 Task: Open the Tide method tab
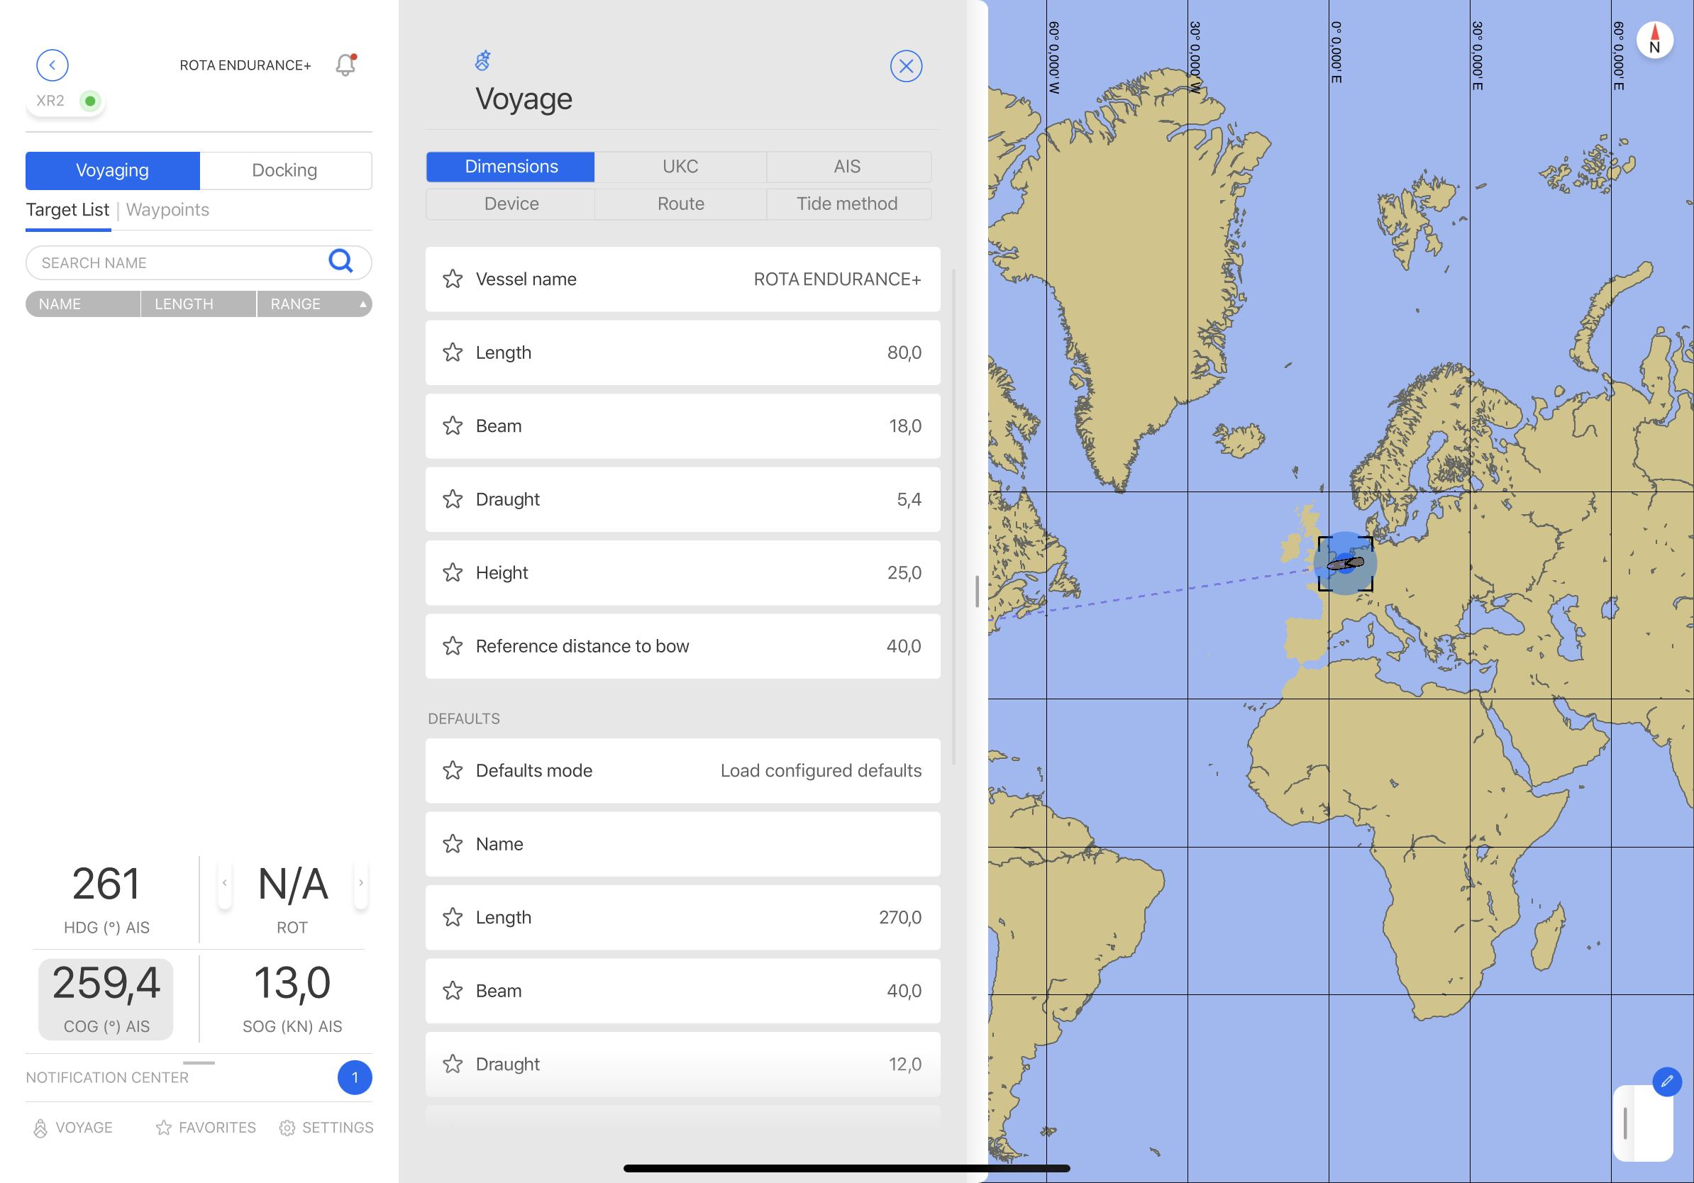point(846,204)
